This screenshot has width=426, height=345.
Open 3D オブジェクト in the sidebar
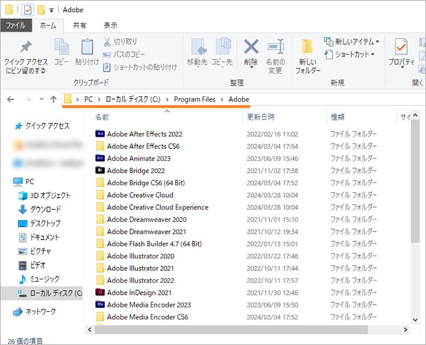coord(45,196)
